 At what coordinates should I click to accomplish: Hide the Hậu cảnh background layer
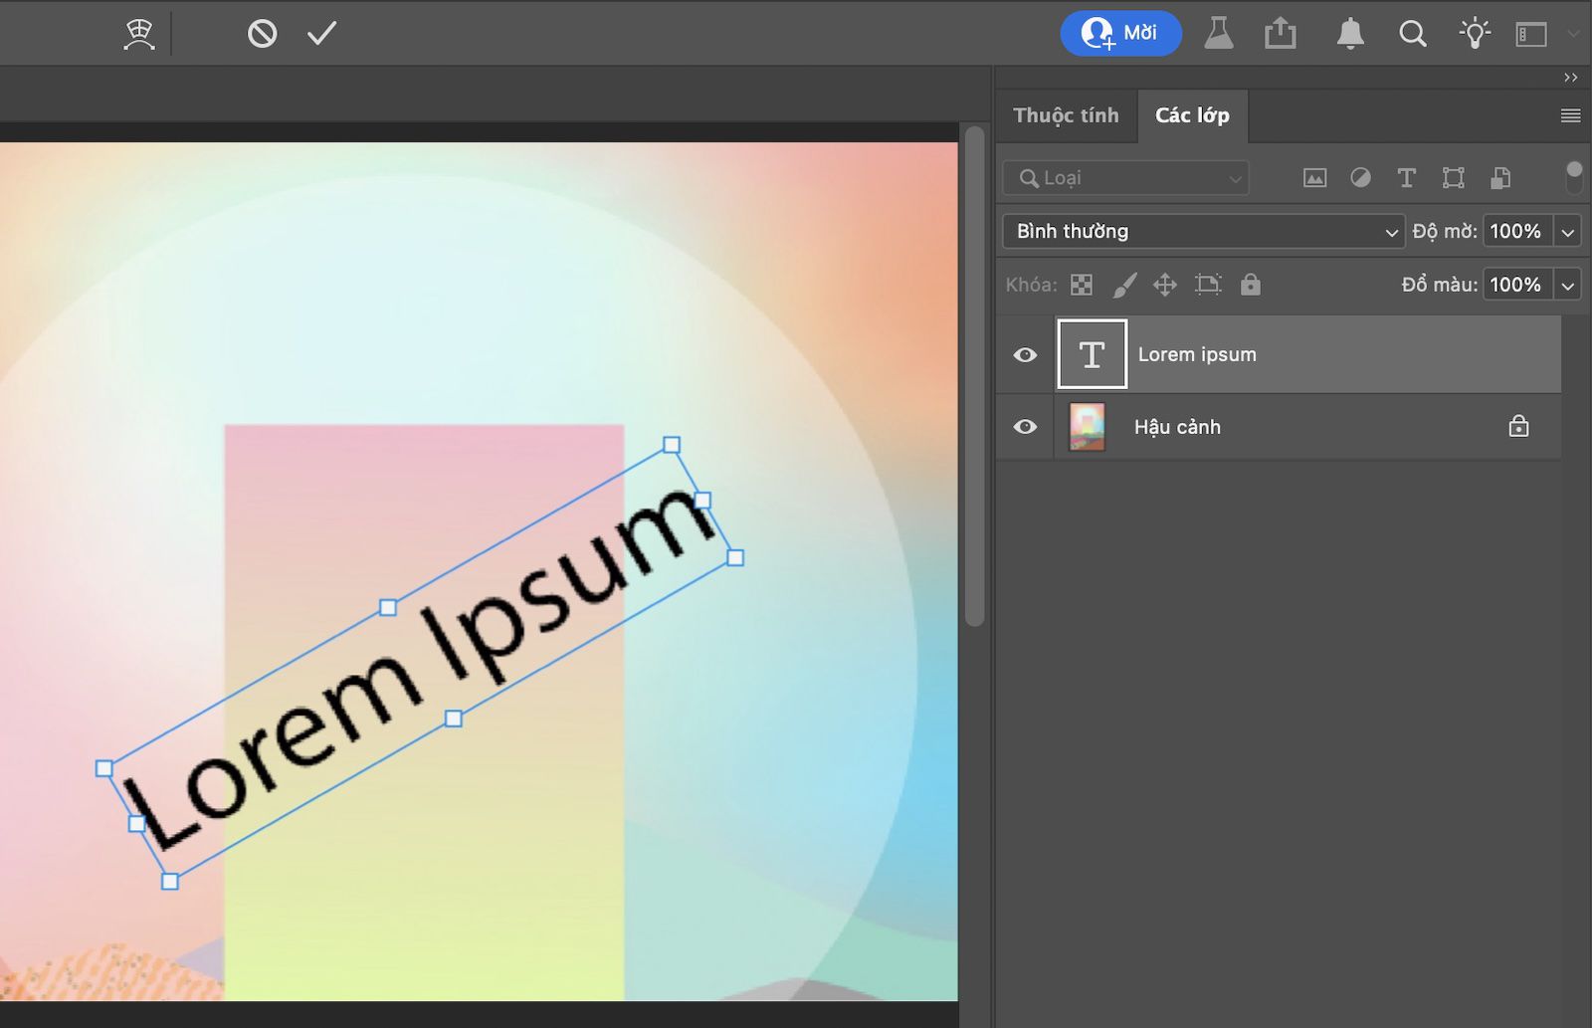1025,427
